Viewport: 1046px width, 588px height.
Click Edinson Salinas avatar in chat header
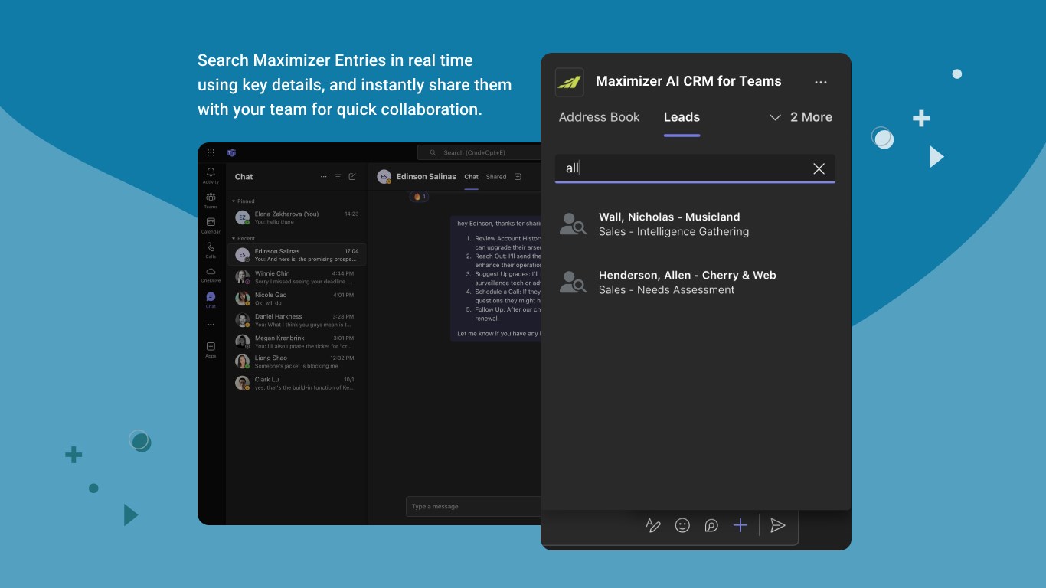[x=384, y=177]
